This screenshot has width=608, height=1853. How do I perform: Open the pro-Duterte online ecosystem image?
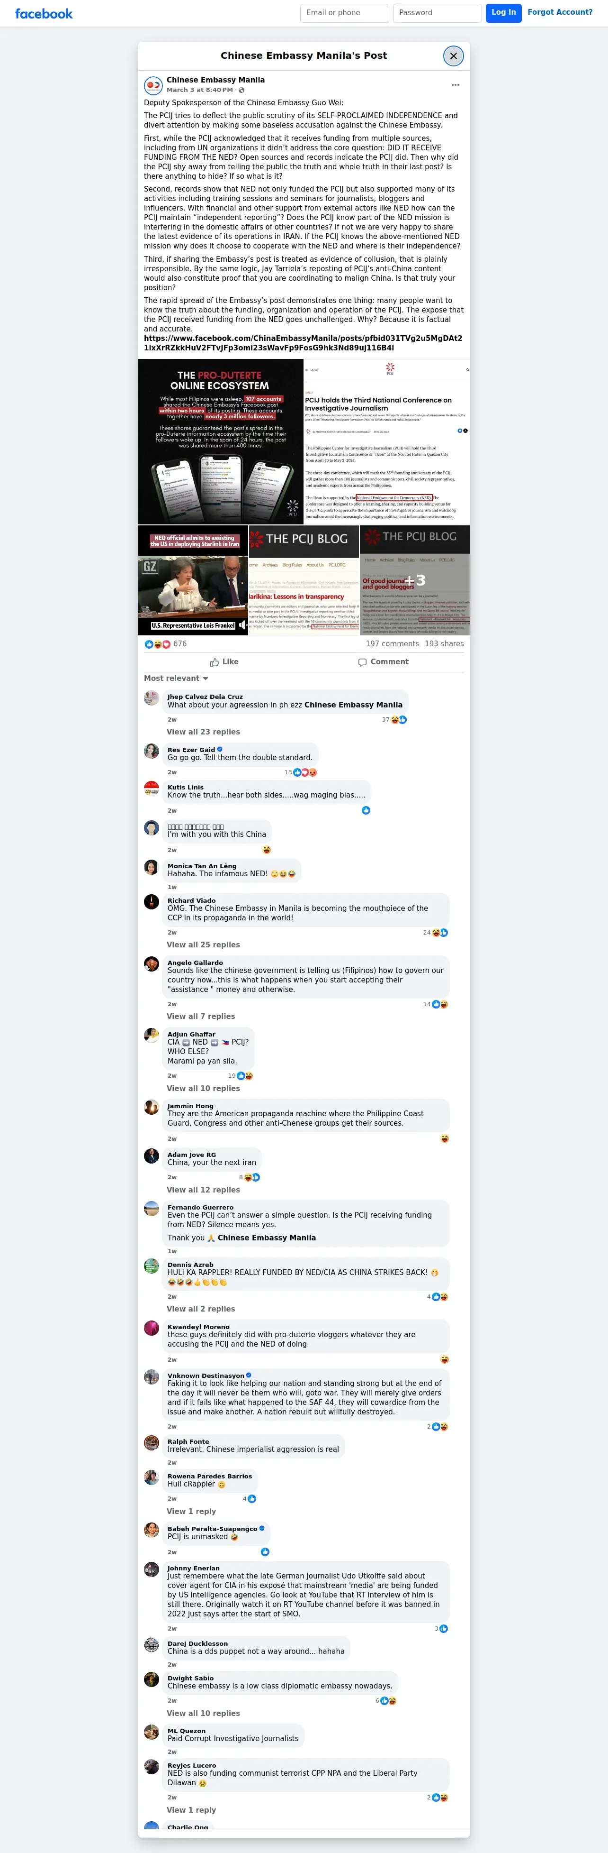click(221, 441)
